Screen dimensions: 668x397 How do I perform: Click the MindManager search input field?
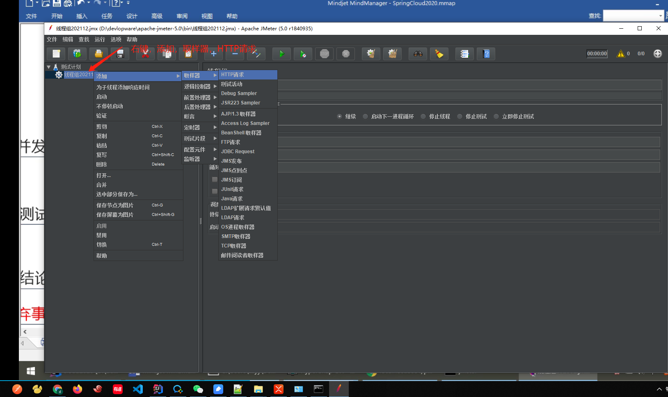pos(630,16)
